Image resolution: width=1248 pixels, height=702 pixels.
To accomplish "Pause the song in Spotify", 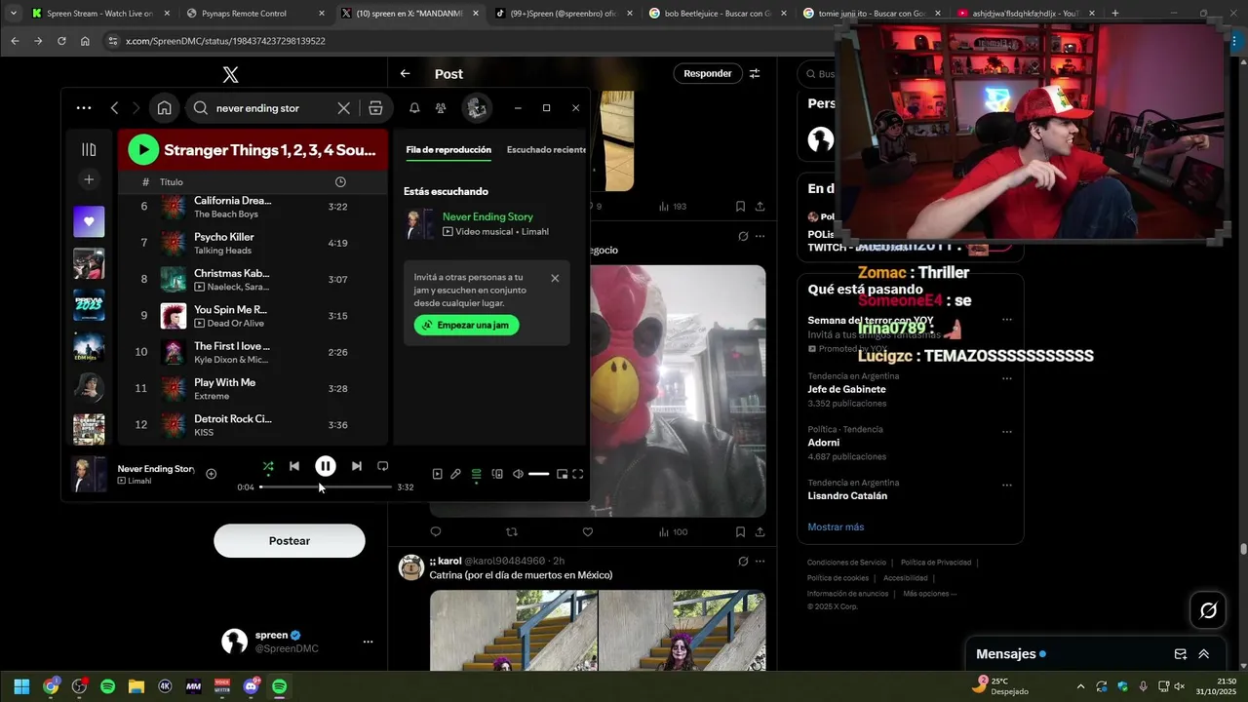I will point(326,466).
